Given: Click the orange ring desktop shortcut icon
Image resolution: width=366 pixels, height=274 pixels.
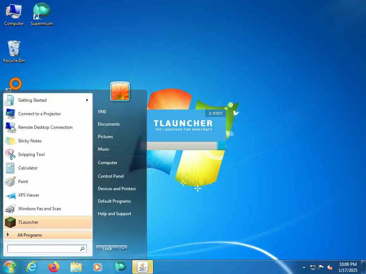Looking at the screenshot, I should [x=15, y=83].
